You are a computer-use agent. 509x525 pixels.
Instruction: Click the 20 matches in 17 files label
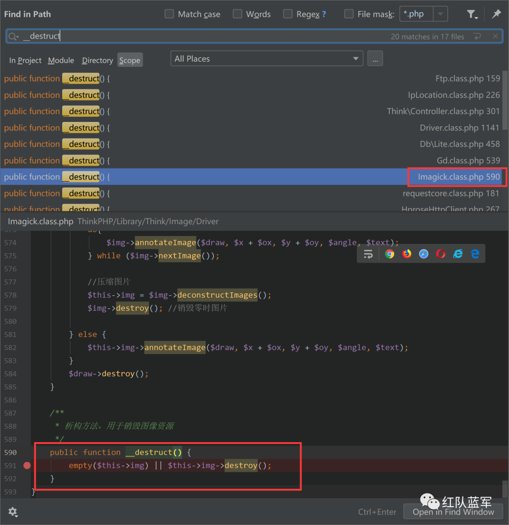click(x=427, y=37)
